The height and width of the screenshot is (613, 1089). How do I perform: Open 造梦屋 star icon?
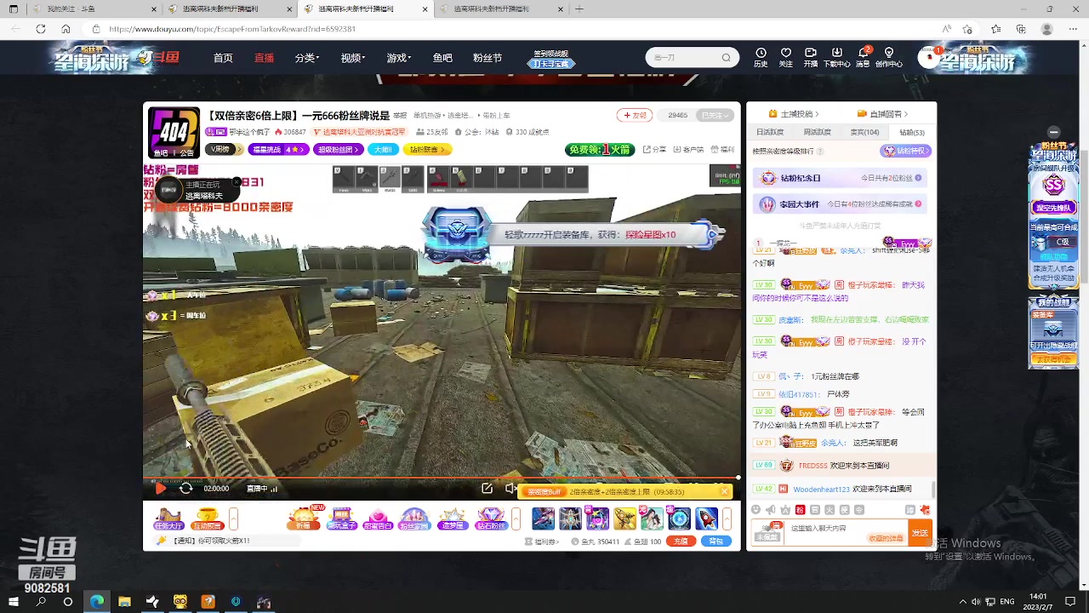pos(453,519)
